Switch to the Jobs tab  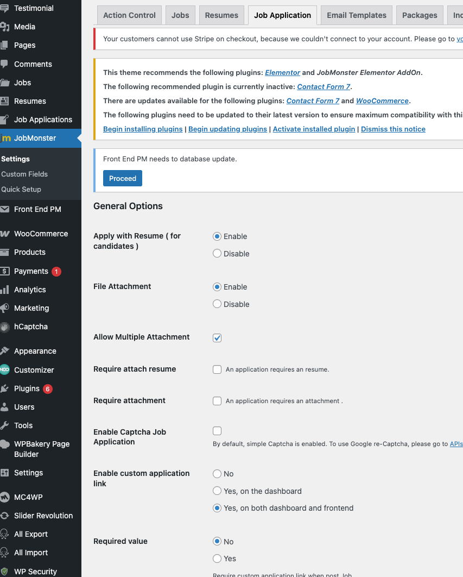click(180, 15)
